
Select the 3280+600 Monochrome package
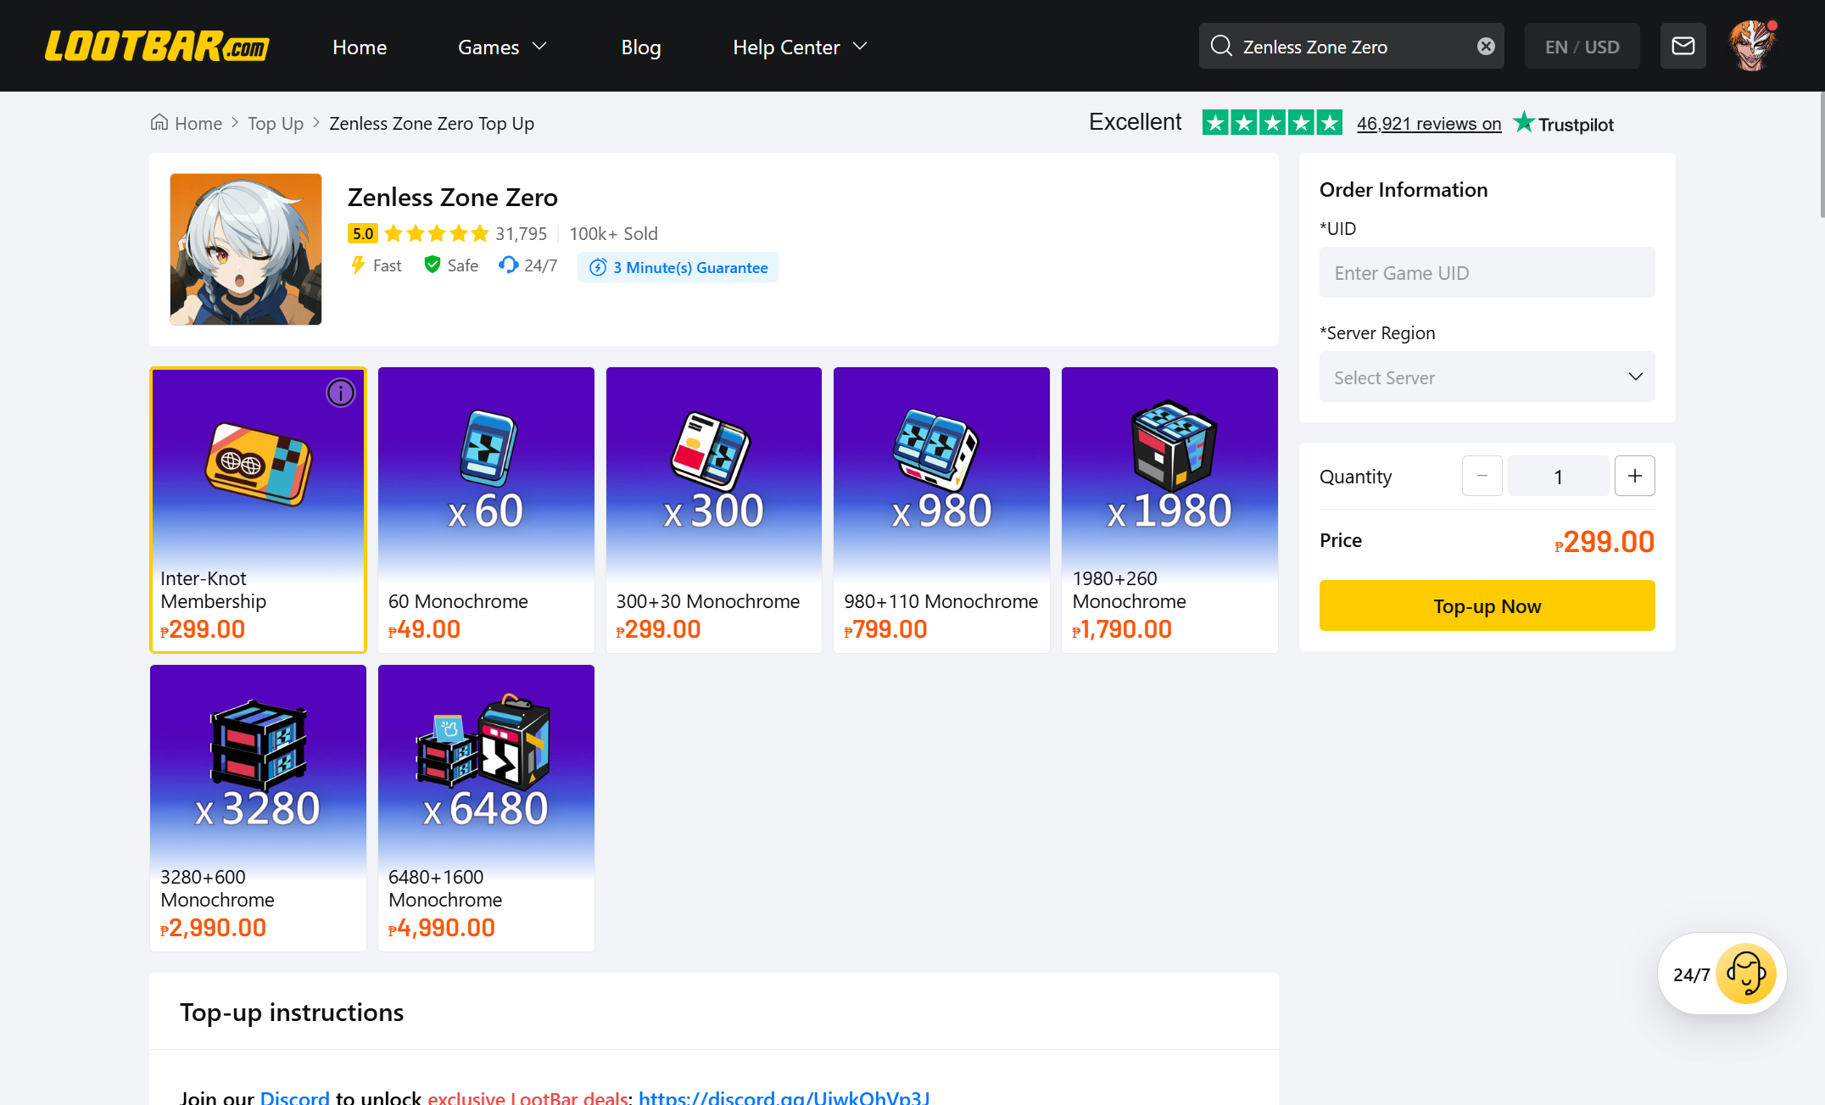tap(258, 808)
